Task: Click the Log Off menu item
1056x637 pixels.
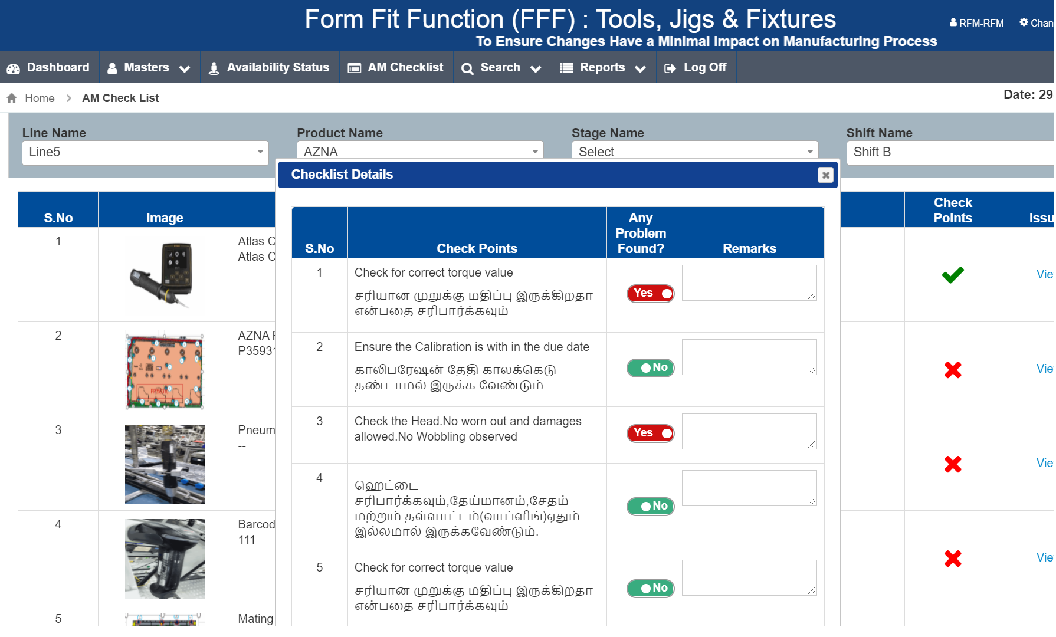Action: pyautogui.click(x=696, y=67)
